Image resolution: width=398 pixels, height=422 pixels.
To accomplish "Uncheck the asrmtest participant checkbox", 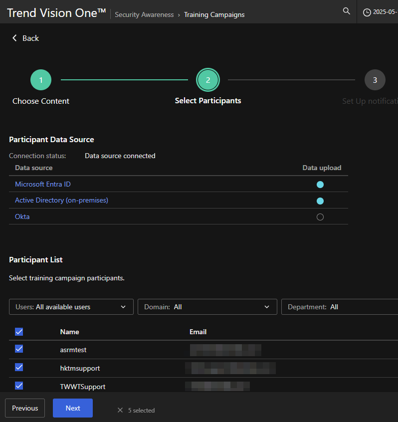I will pyautogui.click(x=19, y=349).
